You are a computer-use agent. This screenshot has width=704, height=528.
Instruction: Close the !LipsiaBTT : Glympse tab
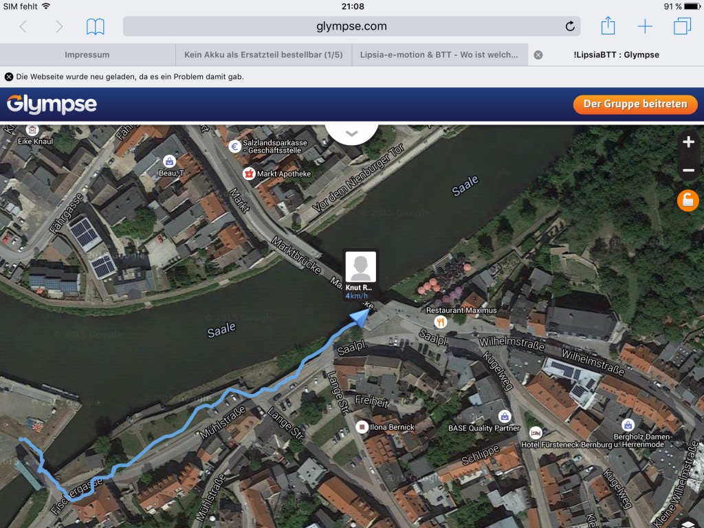[x=538, y=55]
